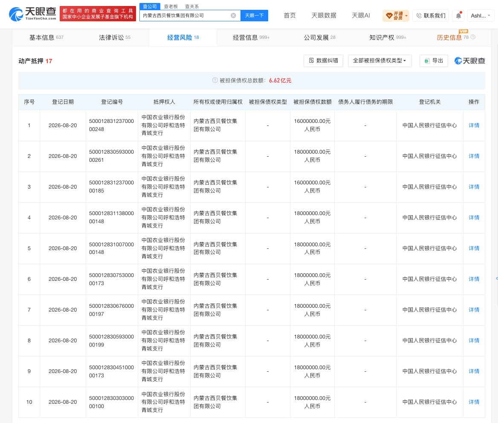Viewport: 498px width, 423px height.
Task: Open 详情 for row 3
Action: [x=474, y=187]
